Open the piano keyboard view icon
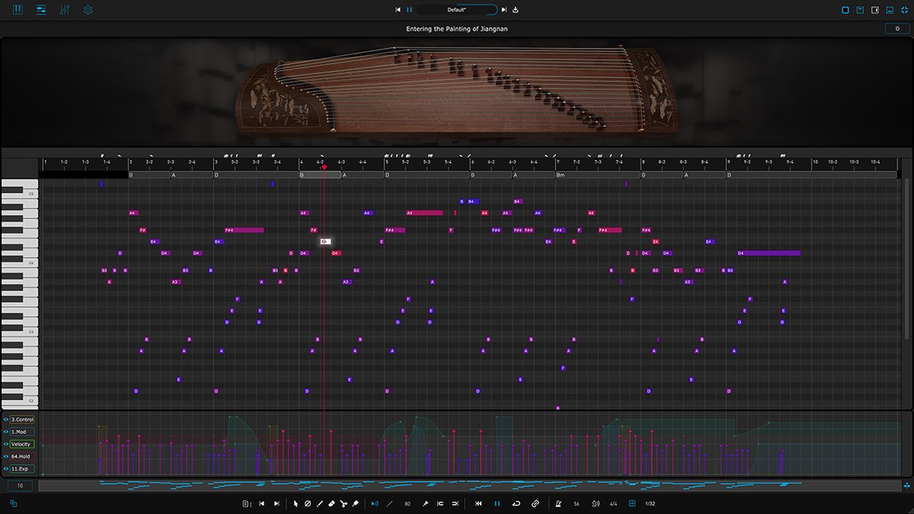The width and height of the screenshot is (914, 514). (18, 10)
